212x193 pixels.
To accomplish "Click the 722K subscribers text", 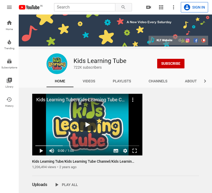I will coord(88,67).
